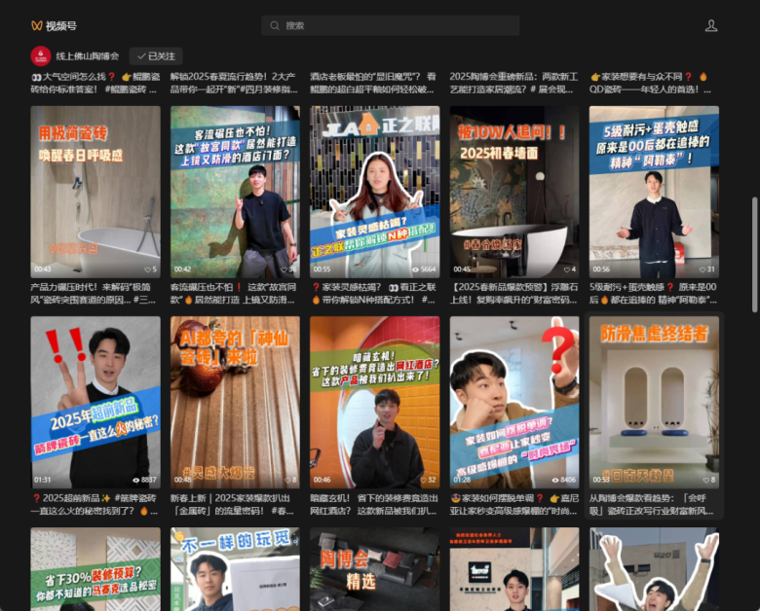Image resolution: width=760 pixels, height=611 pixels.
Task: Open the 八郡奇的神仙瓷砖 video thumbnail
Action: 235,400
